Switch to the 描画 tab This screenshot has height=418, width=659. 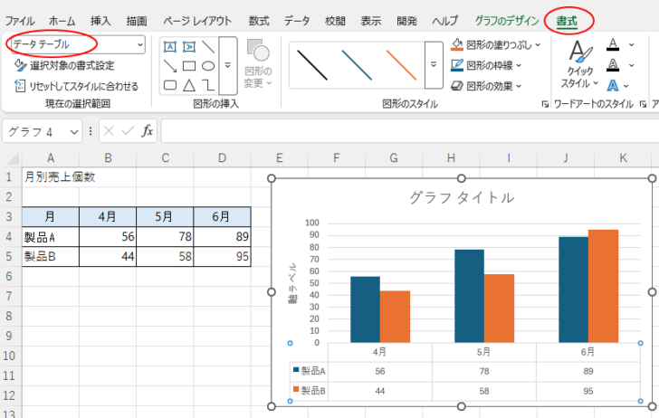(137, 21)
